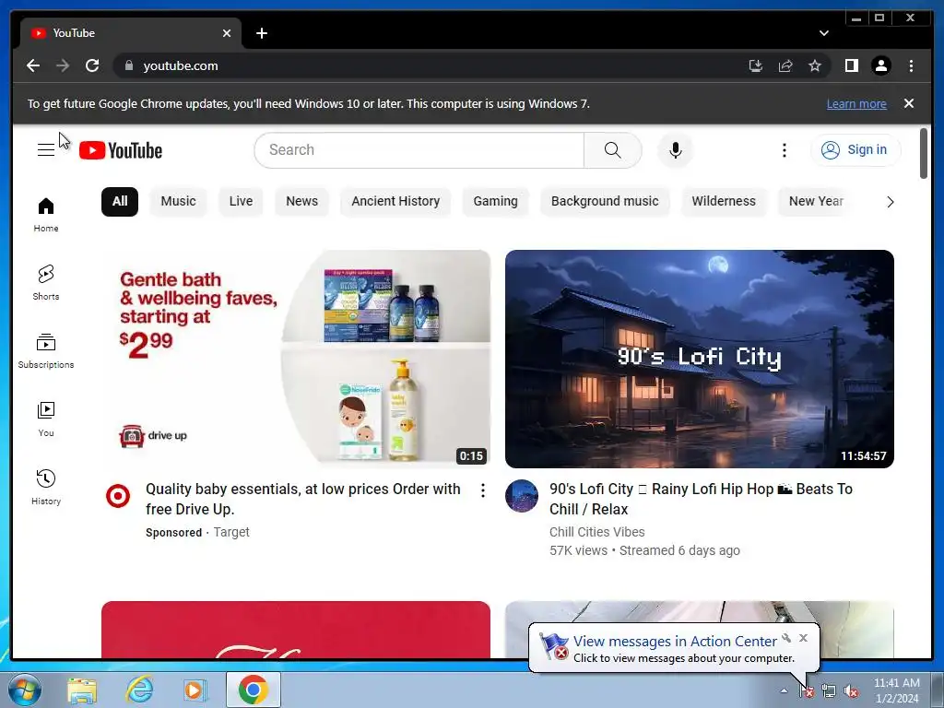944x708 pixels.
Task: Select the News filter chip
Action: pyautogui.click(x=301, y=201)
